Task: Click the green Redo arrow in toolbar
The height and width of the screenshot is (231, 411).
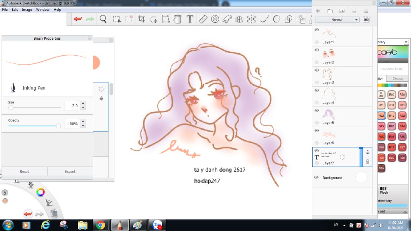Action: point(90,19)
